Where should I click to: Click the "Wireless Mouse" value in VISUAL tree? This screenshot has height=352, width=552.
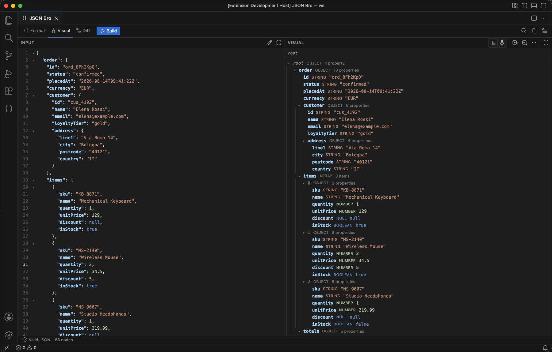coord(364,246)
